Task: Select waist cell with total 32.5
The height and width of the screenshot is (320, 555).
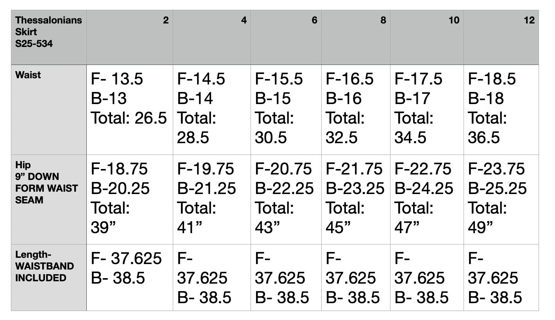Action: point(356,110)
